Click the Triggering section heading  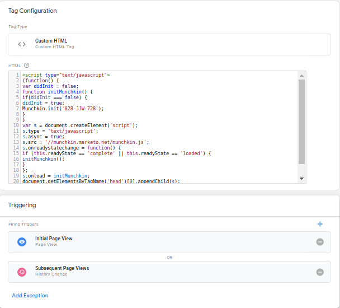[x=22, y=205]
